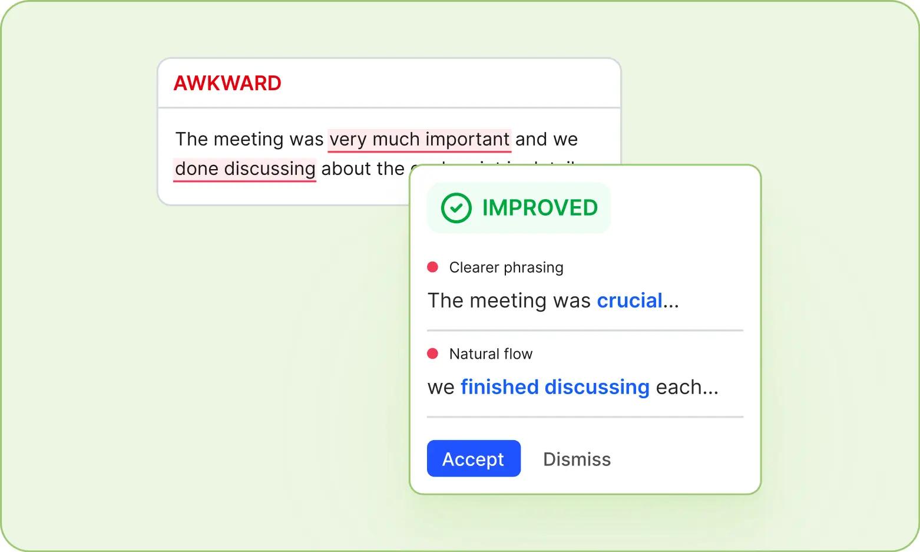The height and width of the screenshot is (552, 920).
Task: Click the red dot beside Natural flow
Action: [433, 353]
